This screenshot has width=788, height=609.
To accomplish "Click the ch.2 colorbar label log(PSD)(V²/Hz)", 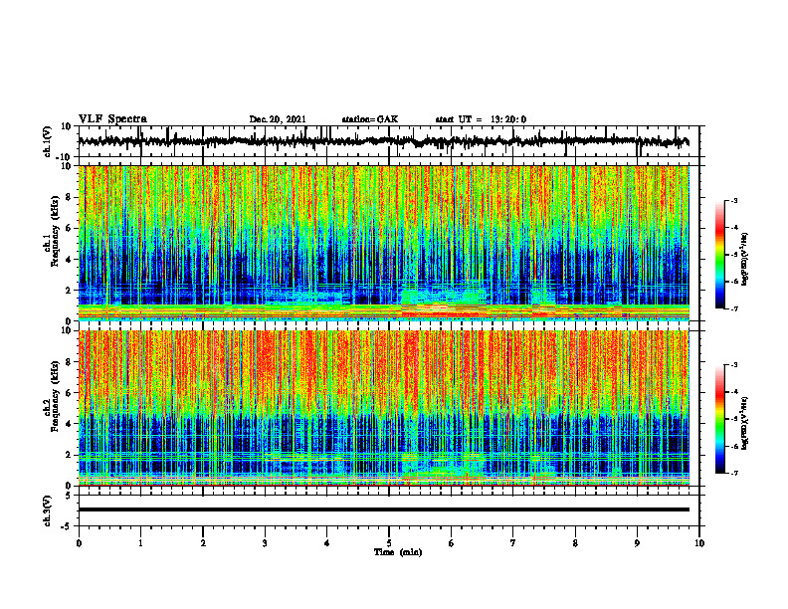I will coord(745,423).
